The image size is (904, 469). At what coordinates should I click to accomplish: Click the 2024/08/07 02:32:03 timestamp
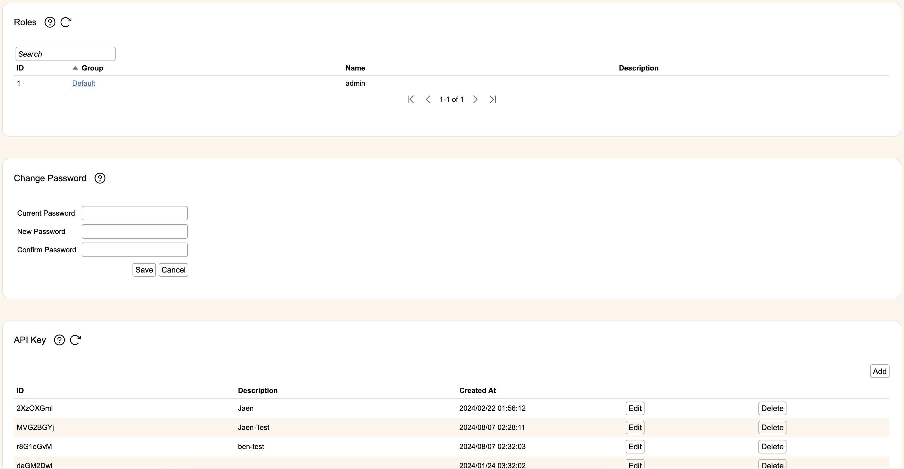492,447
